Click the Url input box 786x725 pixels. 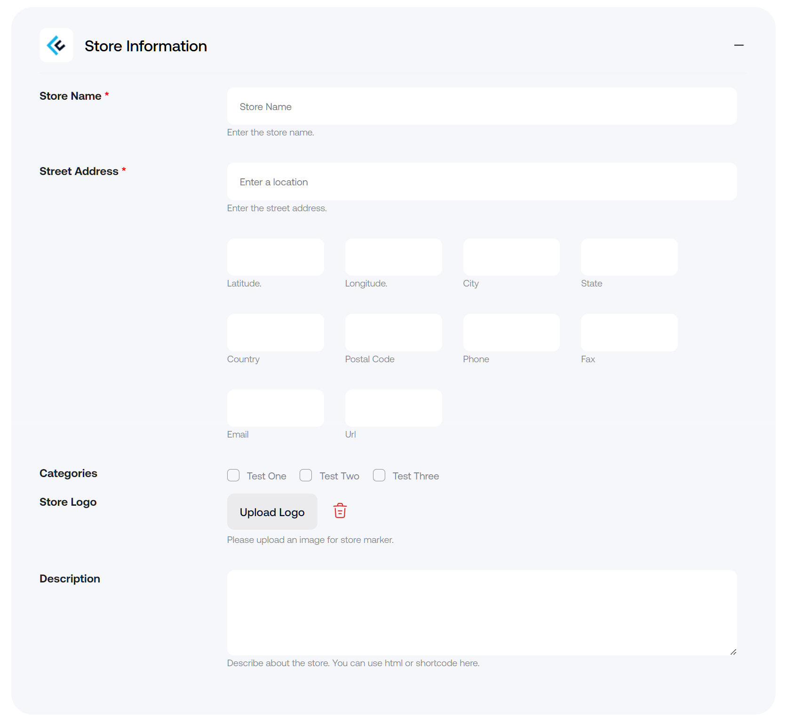coord(393,408)
